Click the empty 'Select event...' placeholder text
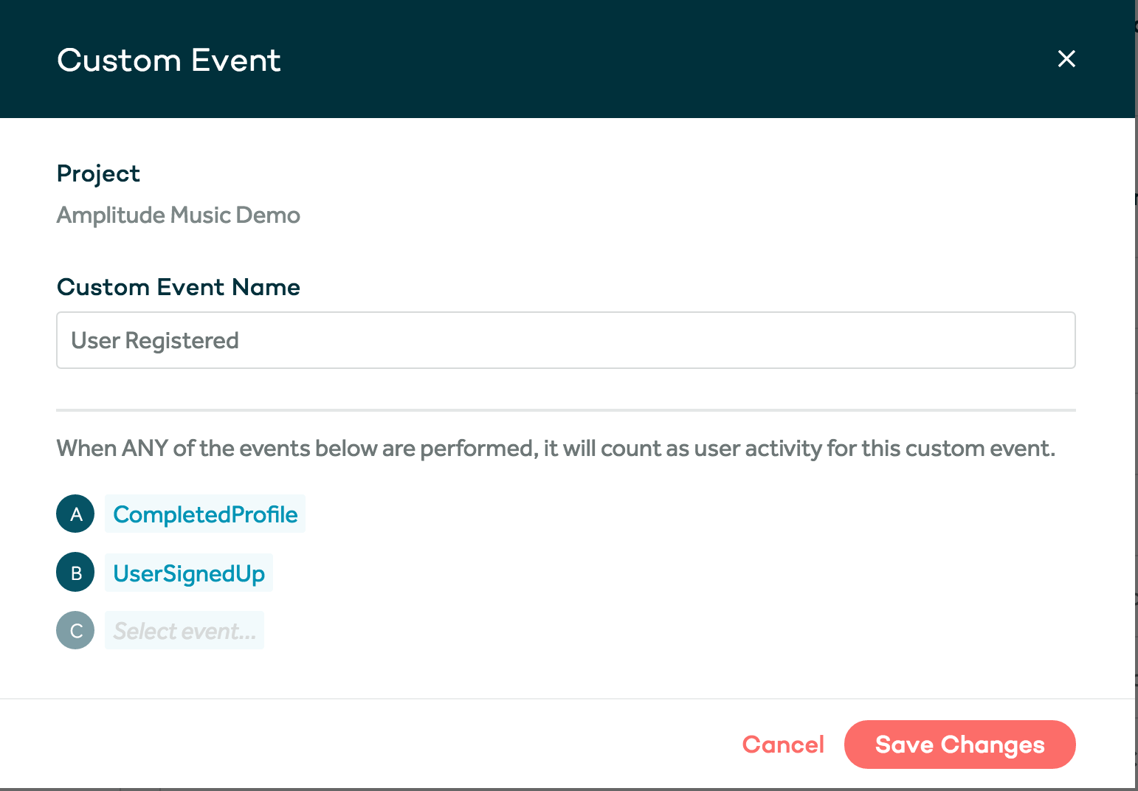 185,630
